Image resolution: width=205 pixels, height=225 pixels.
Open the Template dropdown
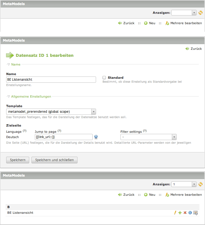(x=51, y=112)
